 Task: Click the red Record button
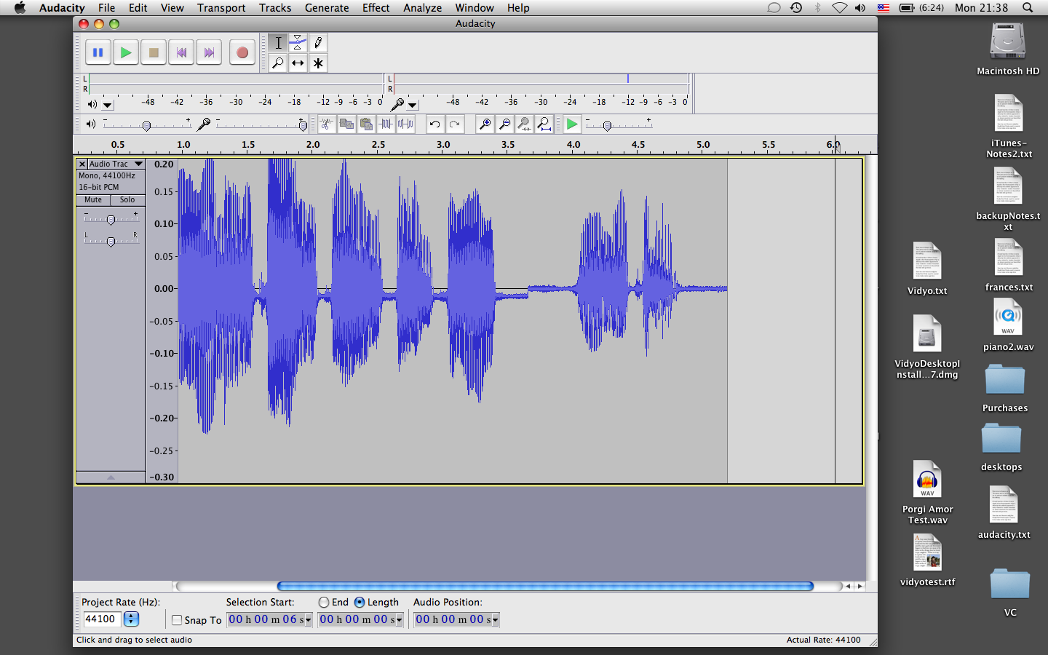pyautogui.click(x=242, y=52)
